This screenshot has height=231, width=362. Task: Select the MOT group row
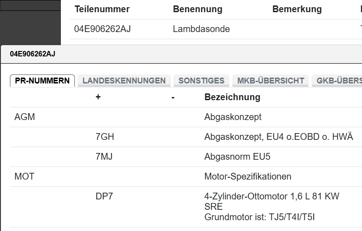[x=24, y=176]
